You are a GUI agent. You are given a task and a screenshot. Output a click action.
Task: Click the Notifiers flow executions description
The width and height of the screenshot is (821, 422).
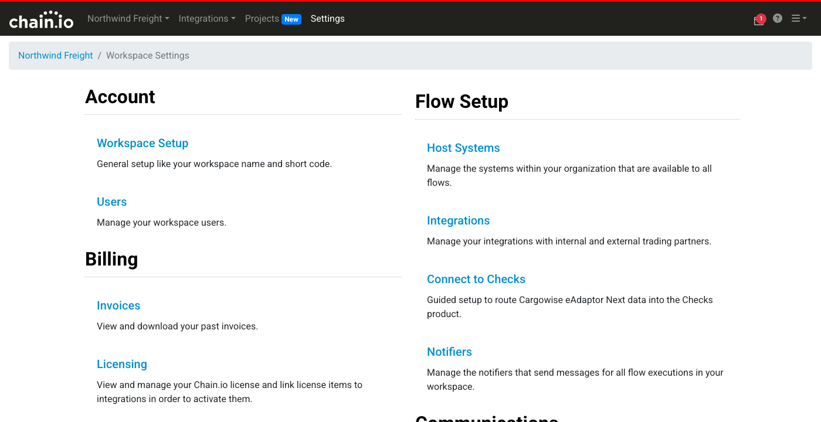pos(575,380)
